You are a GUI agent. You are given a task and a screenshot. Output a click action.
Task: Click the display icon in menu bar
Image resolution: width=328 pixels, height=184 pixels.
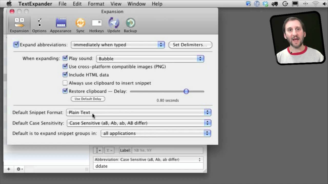pos(295,4)
